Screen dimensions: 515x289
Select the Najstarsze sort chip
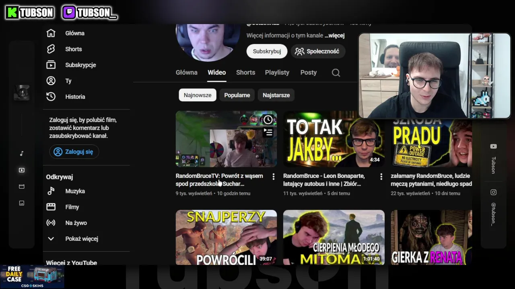(x=276, y=95)
